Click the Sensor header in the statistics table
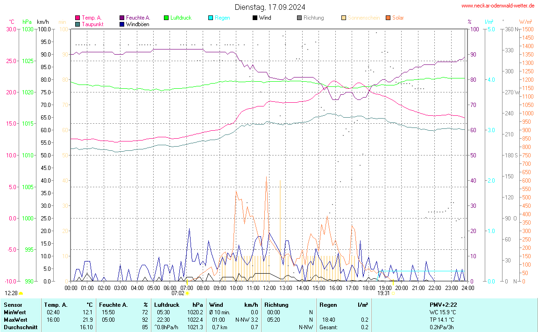The height and width of the screenshot is (332, 538). pyautogui.click(x=13, y=304)
